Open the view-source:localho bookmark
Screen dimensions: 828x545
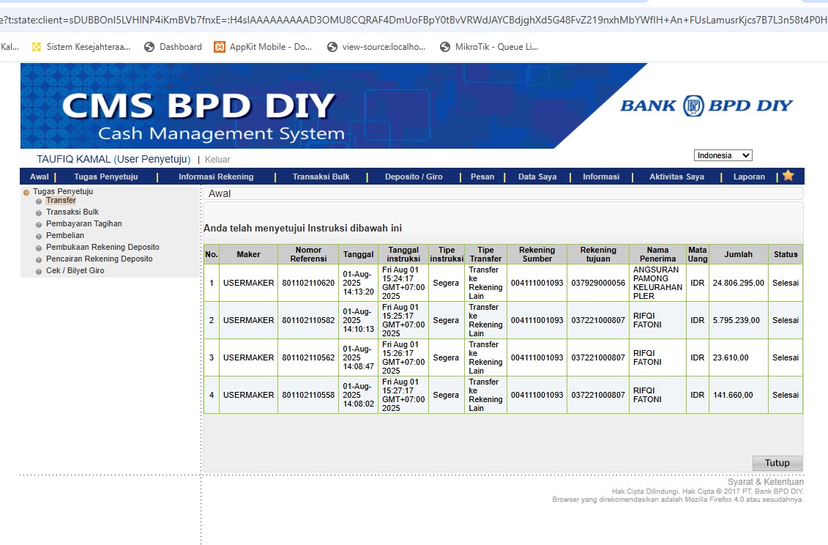pyautogui.click(x=376, y=47)
